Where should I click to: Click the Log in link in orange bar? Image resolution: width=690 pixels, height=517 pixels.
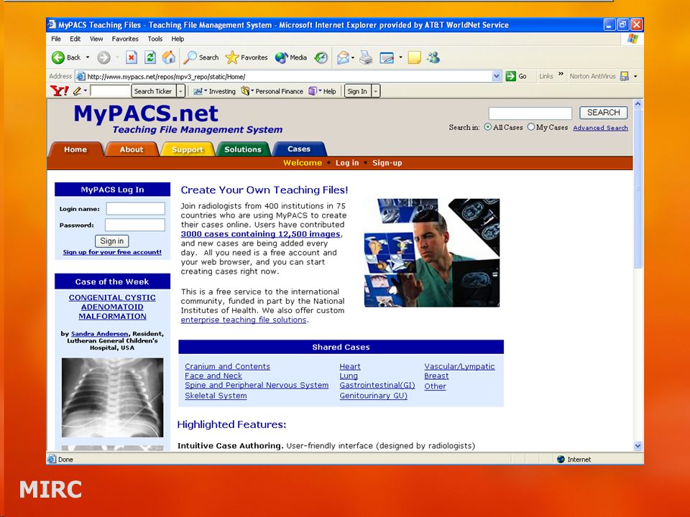pyautogui.click(x=347, y=163)
